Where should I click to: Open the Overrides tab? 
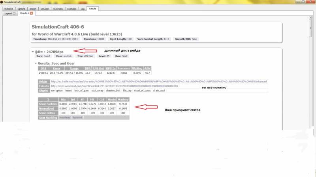point(58,9)
